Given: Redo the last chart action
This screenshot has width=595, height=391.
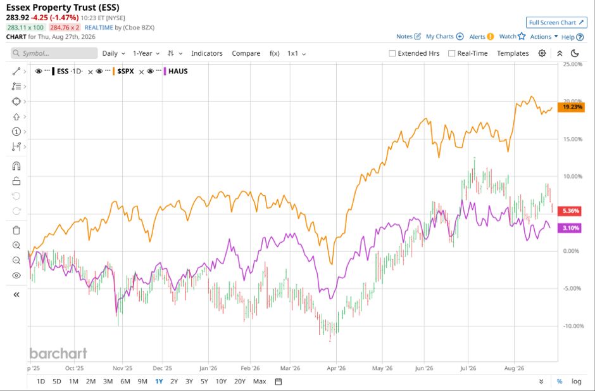Looking at the screenshot, I should coord(16,211).
